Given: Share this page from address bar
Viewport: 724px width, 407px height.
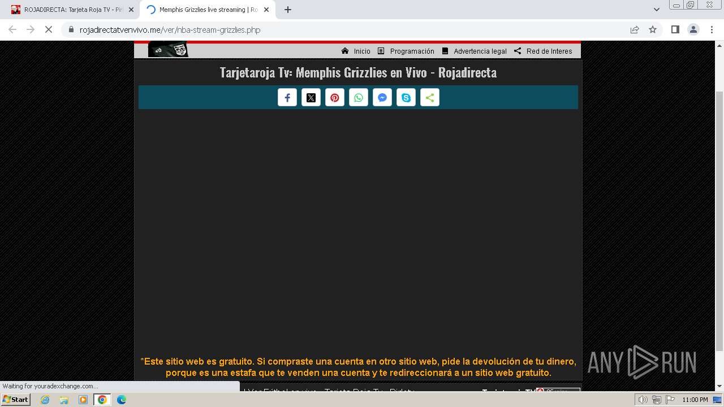Looking at the screenshot, I should coord(635,29).
